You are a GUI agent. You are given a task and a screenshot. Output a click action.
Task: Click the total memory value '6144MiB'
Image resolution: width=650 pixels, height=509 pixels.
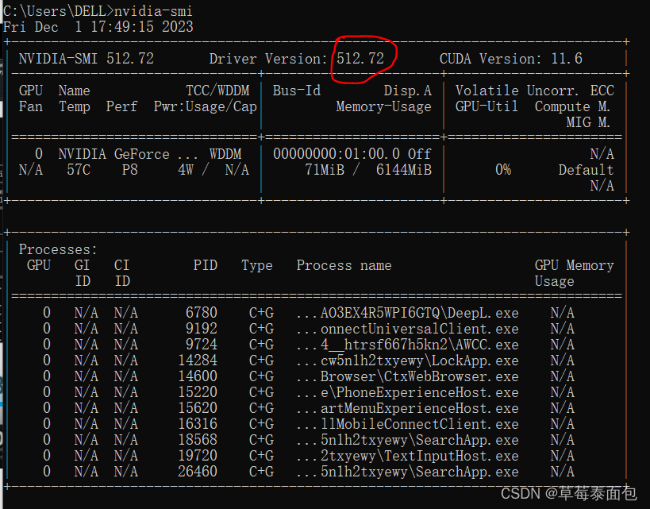[x=404, y=170]
